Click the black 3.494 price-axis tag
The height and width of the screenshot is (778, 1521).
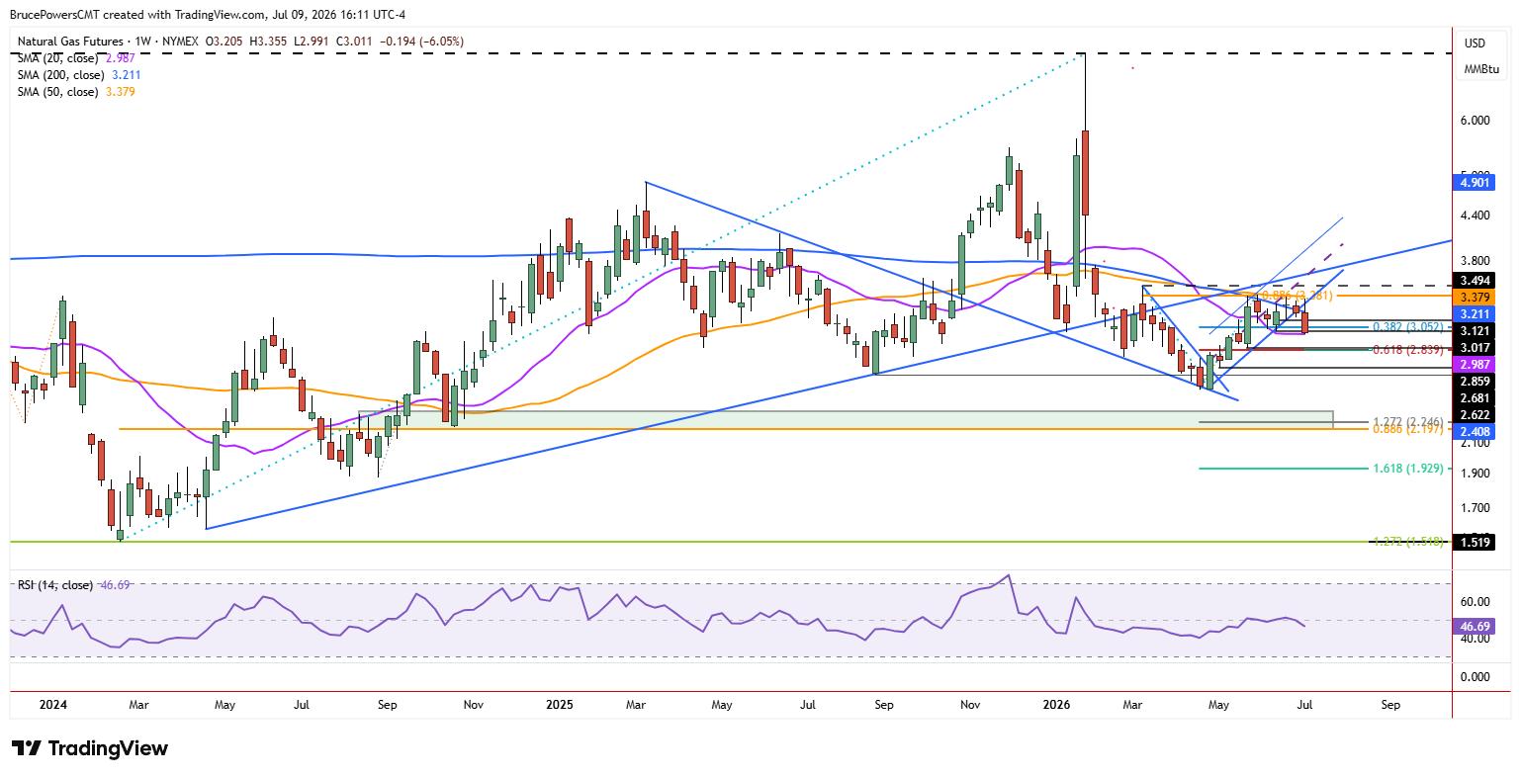point(1474,281)
